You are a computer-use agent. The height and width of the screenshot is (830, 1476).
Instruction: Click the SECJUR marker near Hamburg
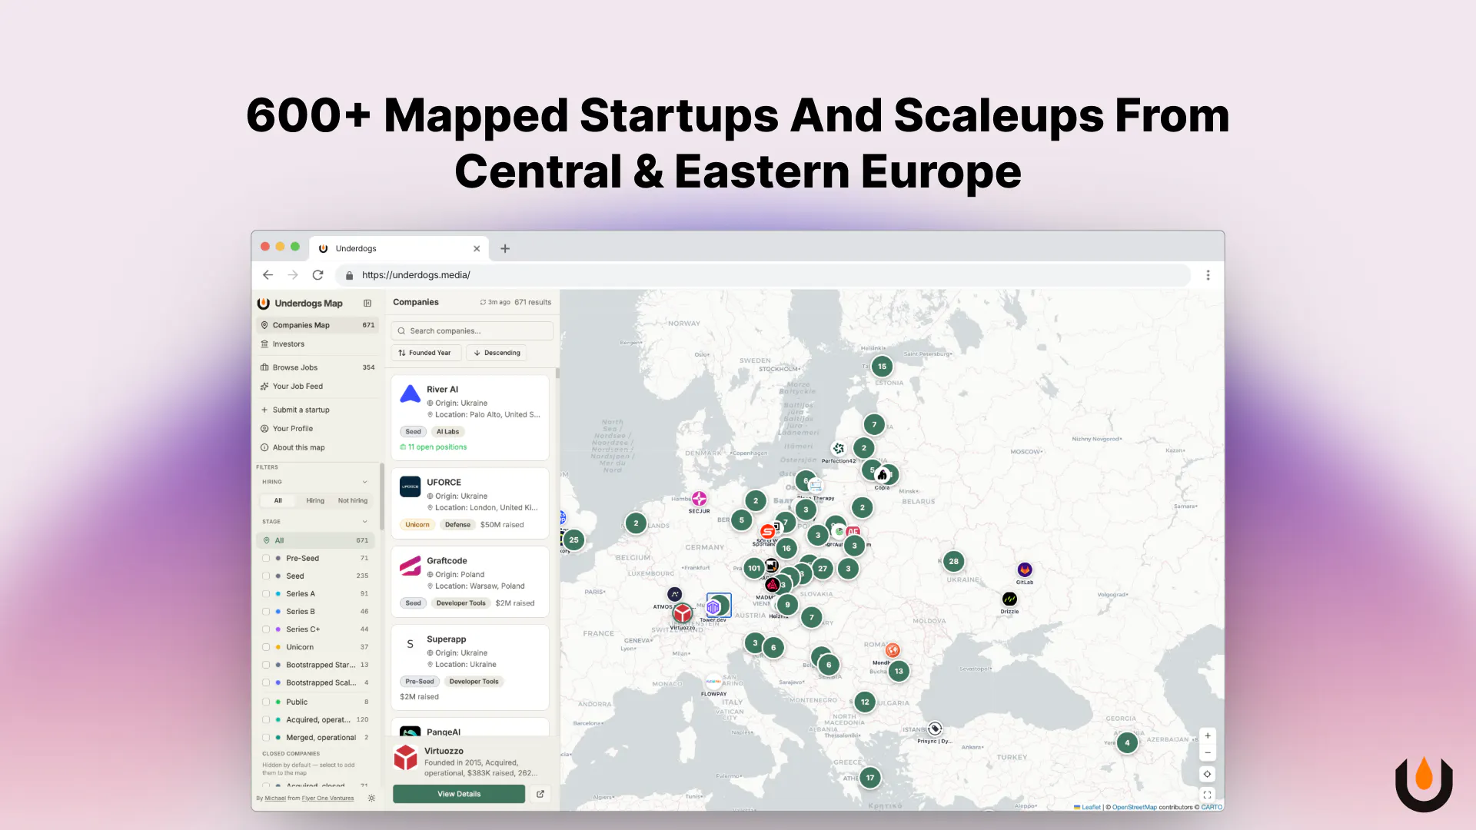click(699, 499)
